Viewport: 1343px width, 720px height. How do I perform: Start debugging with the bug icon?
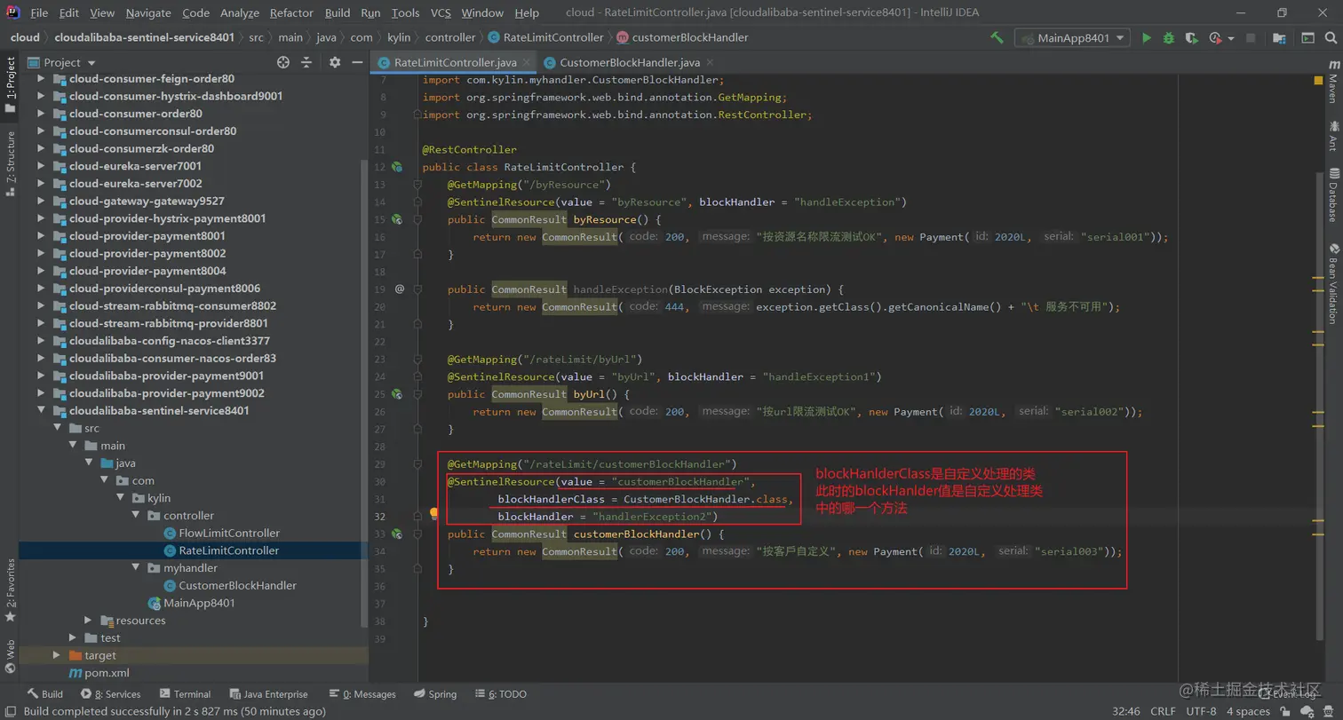1169,38
